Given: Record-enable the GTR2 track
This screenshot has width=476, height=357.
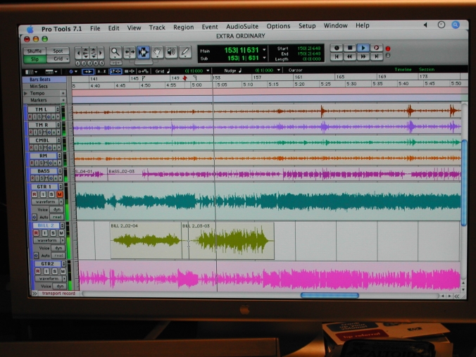Looking at the screenshot, I should [38, 271].
